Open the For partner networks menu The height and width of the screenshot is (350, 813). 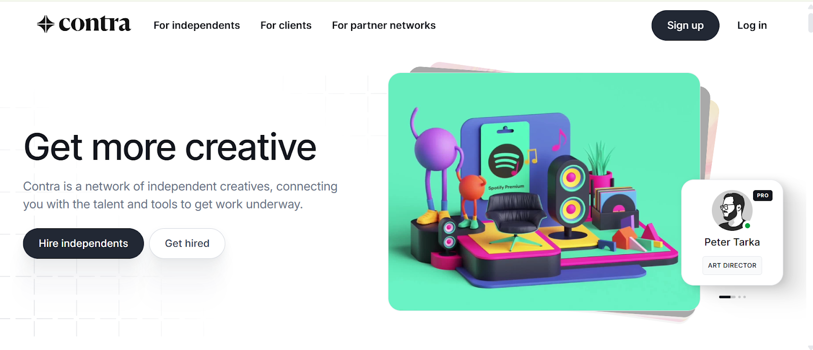coord(384,25)
